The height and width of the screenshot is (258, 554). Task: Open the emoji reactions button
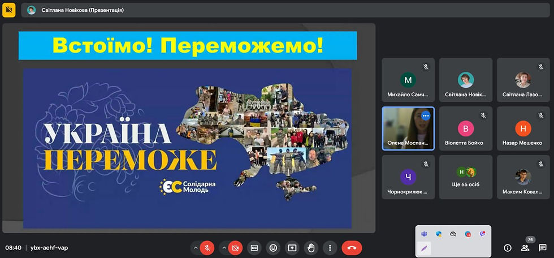click(x=273, y=248)
